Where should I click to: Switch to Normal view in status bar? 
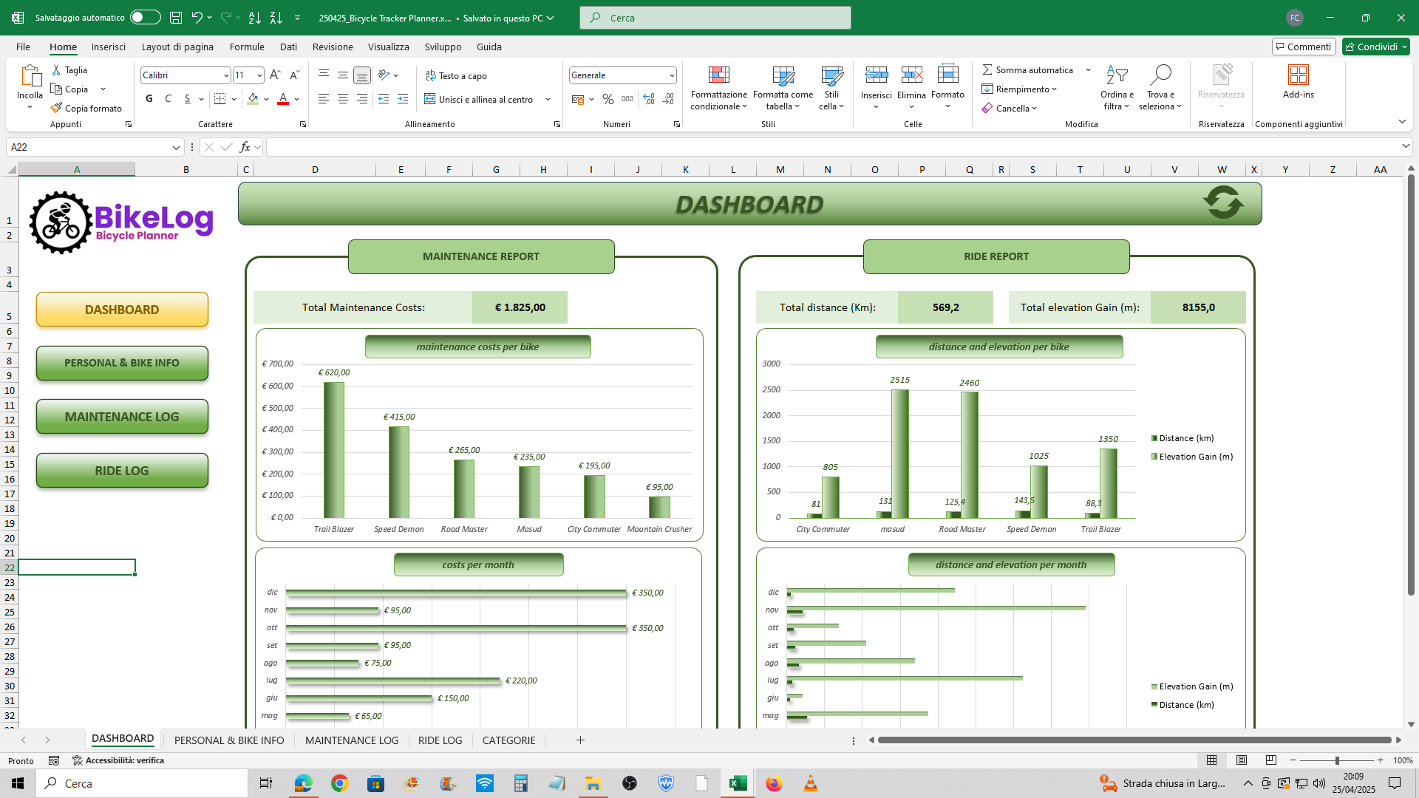[x=1212, y=760]
